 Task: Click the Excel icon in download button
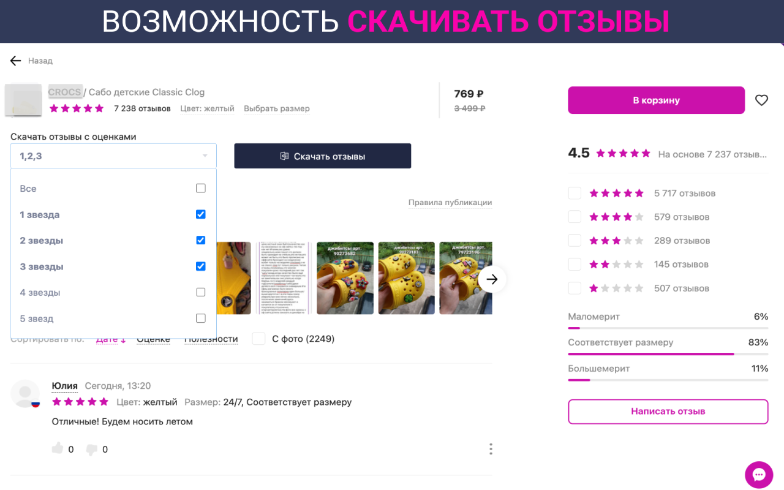[284, 156]
